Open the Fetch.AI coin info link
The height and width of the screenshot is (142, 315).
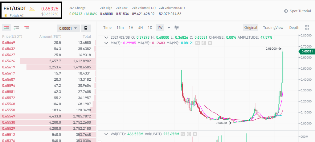pos(16,15)
